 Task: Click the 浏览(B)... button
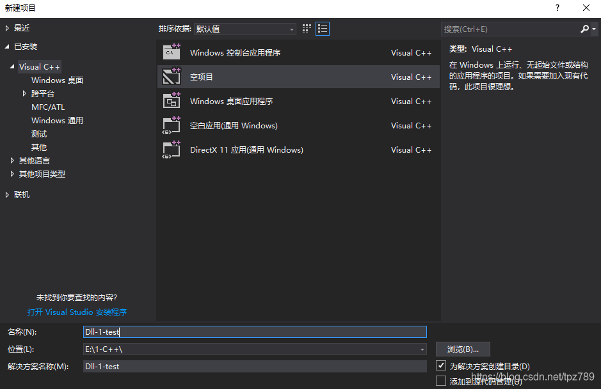click(463, 349)
